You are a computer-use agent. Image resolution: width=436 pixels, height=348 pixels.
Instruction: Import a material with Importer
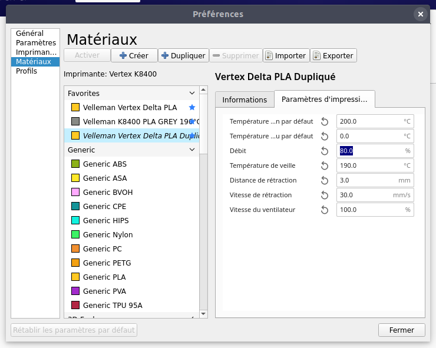[x=286, y=55]
